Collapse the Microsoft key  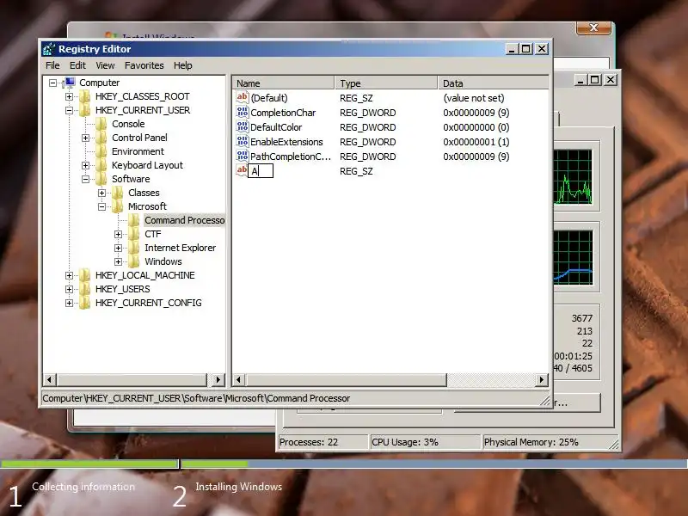[101, 206]
